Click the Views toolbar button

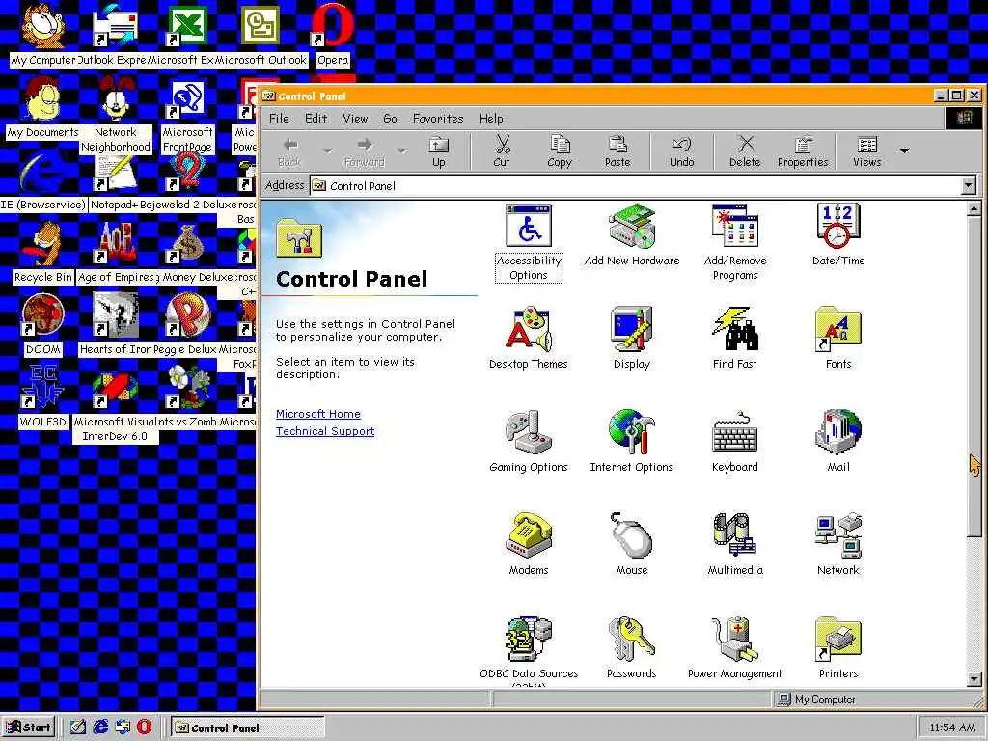point(867,151)
